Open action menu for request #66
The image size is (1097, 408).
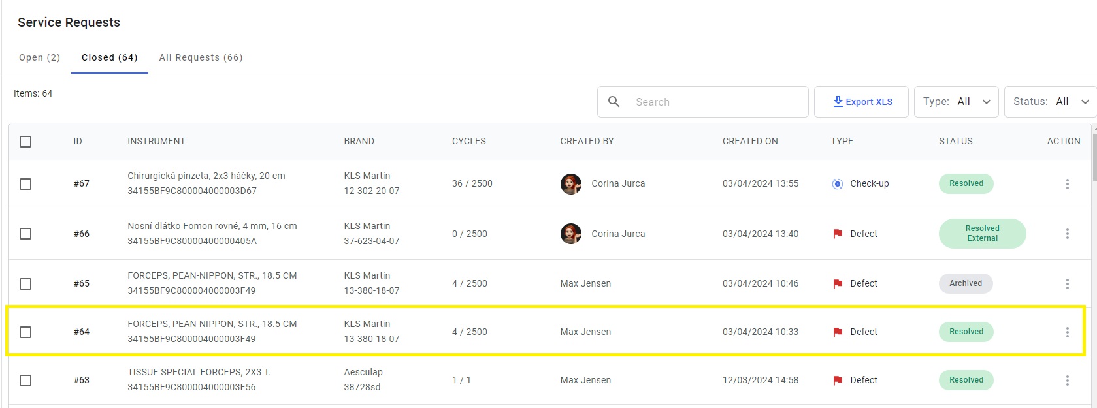click(x=1067, y=234)
